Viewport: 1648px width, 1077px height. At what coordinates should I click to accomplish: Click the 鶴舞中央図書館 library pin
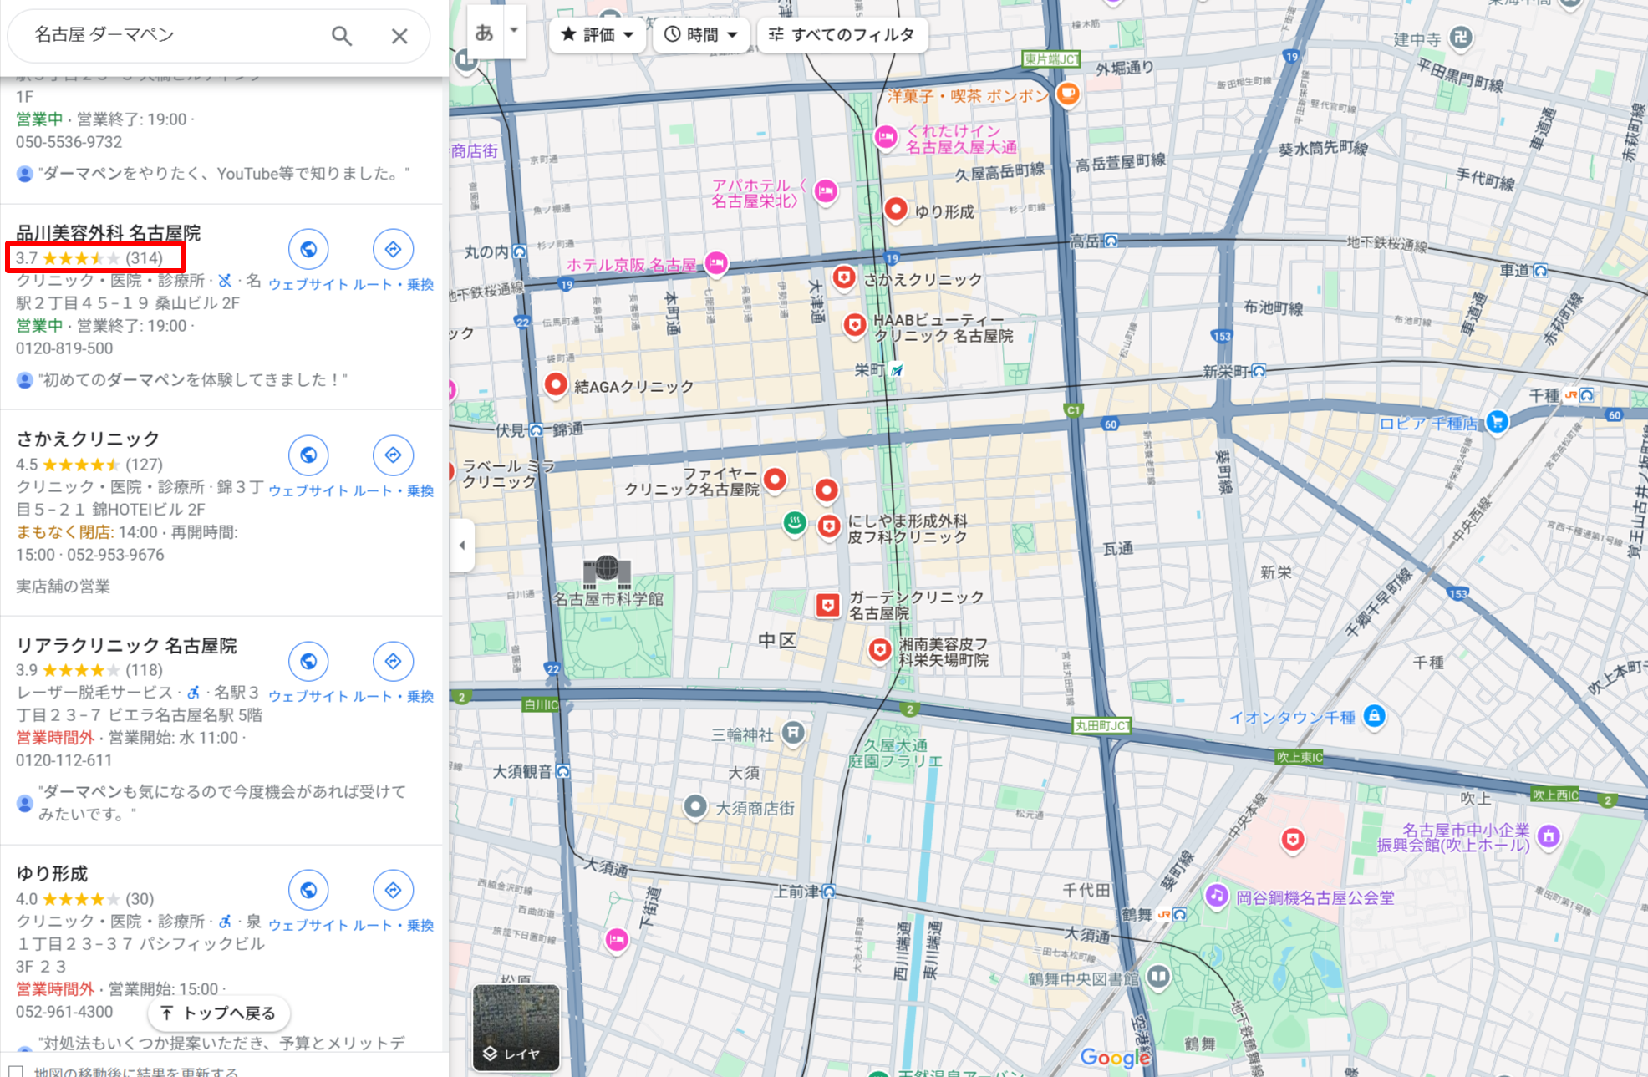(1157, 976)
